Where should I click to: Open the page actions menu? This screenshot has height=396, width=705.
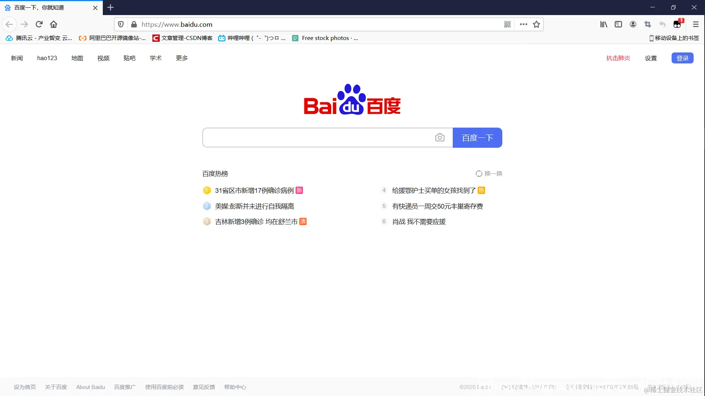coord(523,24)
